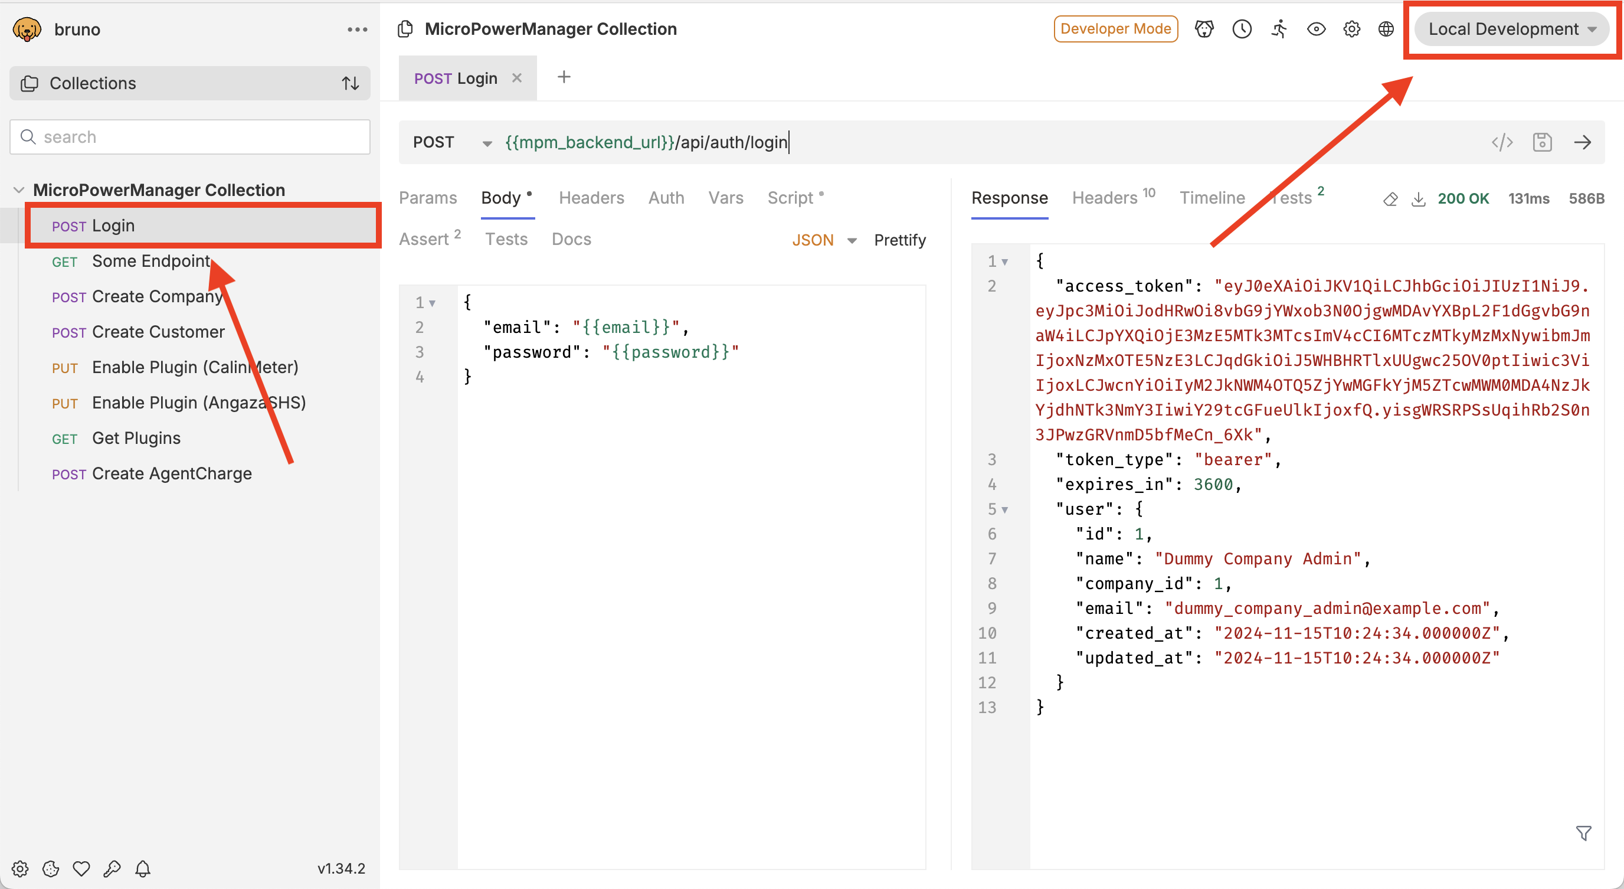Viewport: 1624px width, 889px height.
Task: Open the cookies icon in sidebar footer
Action: coord(50,868)
